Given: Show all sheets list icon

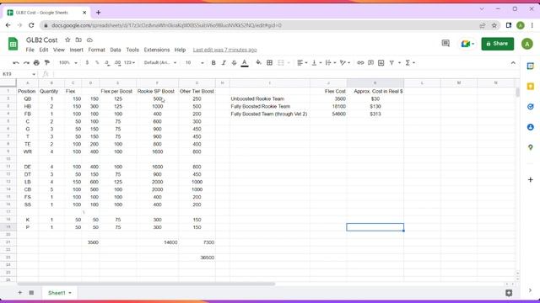Looking at the screenshot, I should (31, 293).
